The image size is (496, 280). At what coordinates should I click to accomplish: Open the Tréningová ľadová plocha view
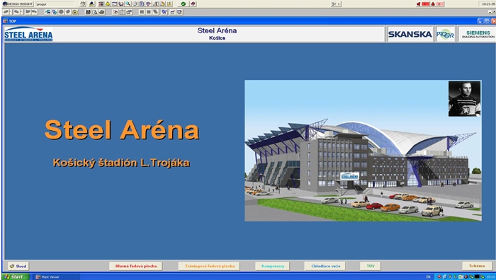click(x=210, y=266)
